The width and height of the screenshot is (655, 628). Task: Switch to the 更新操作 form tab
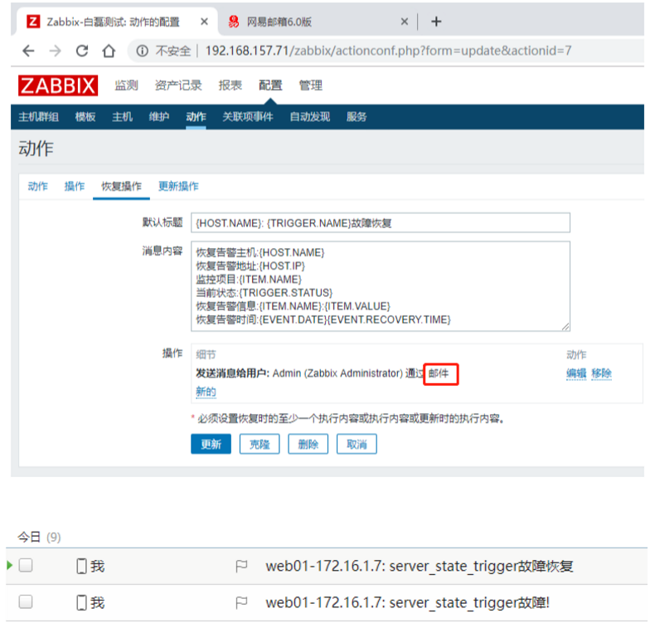[x=178, y=187]
